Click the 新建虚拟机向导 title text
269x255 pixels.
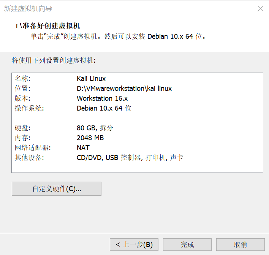(x=28, y=9)
